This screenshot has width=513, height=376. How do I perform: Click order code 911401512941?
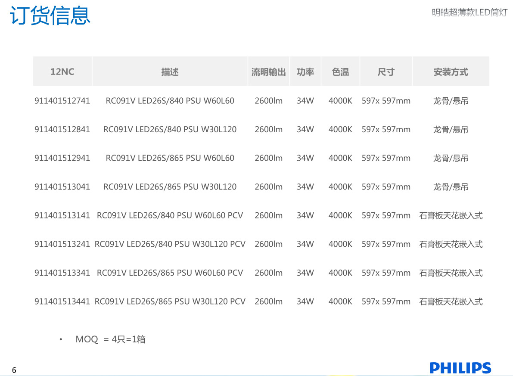tap(62, 158)
